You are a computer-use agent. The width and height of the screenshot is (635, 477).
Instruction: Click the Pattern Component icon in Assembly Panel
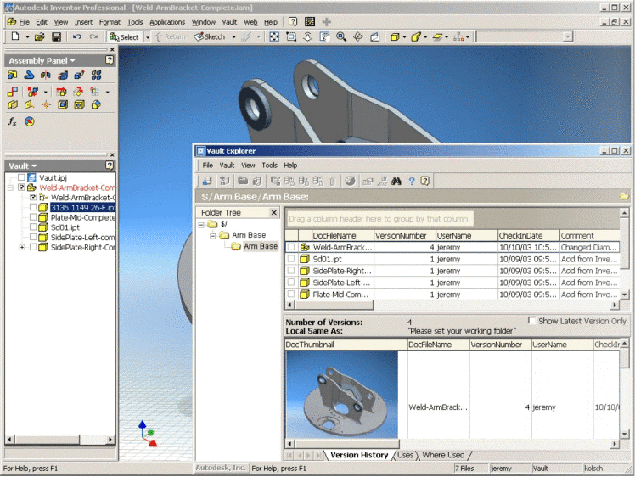pos(97,75)
